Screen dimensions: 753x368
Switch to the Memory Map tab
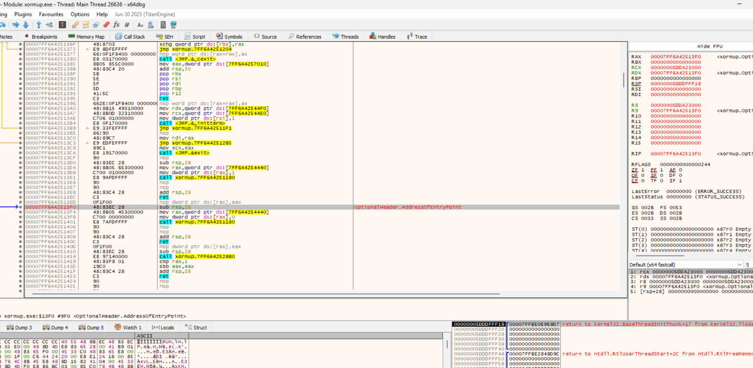(86, 37)
